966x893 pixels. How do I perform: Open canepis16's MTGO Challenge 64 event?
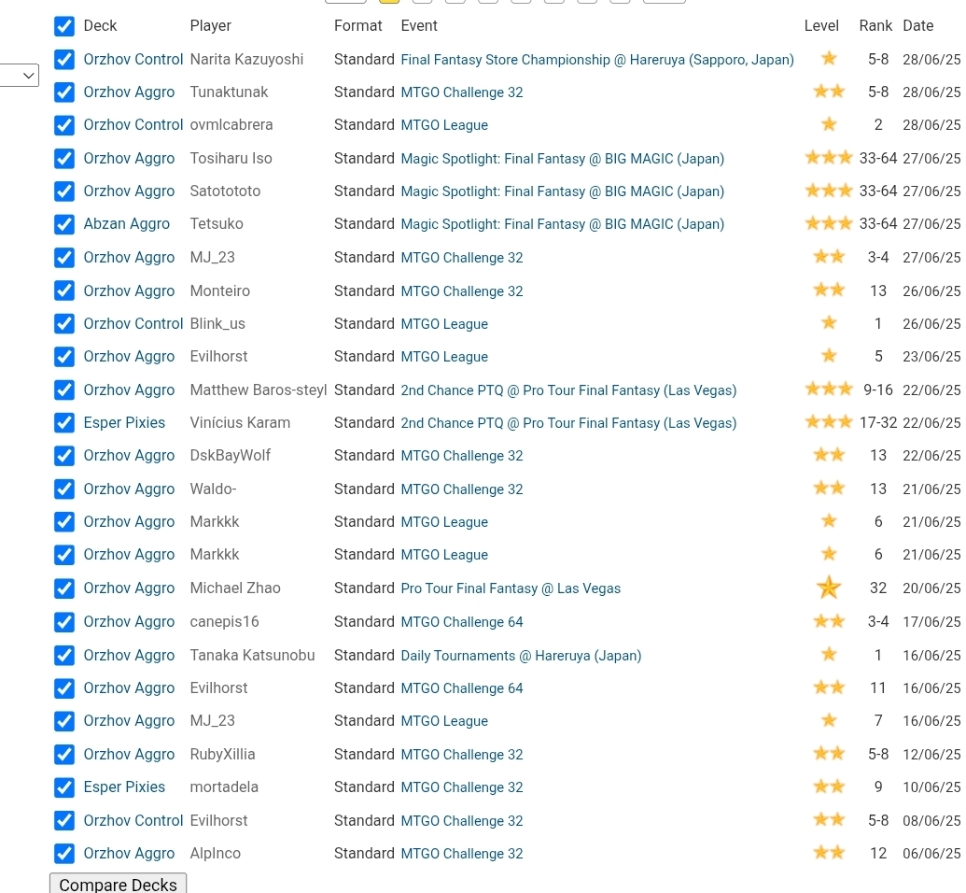461,622
